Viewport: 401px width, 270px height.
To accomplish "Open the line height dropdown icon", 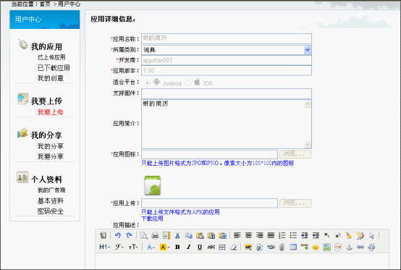I will [x=222, y=247].
